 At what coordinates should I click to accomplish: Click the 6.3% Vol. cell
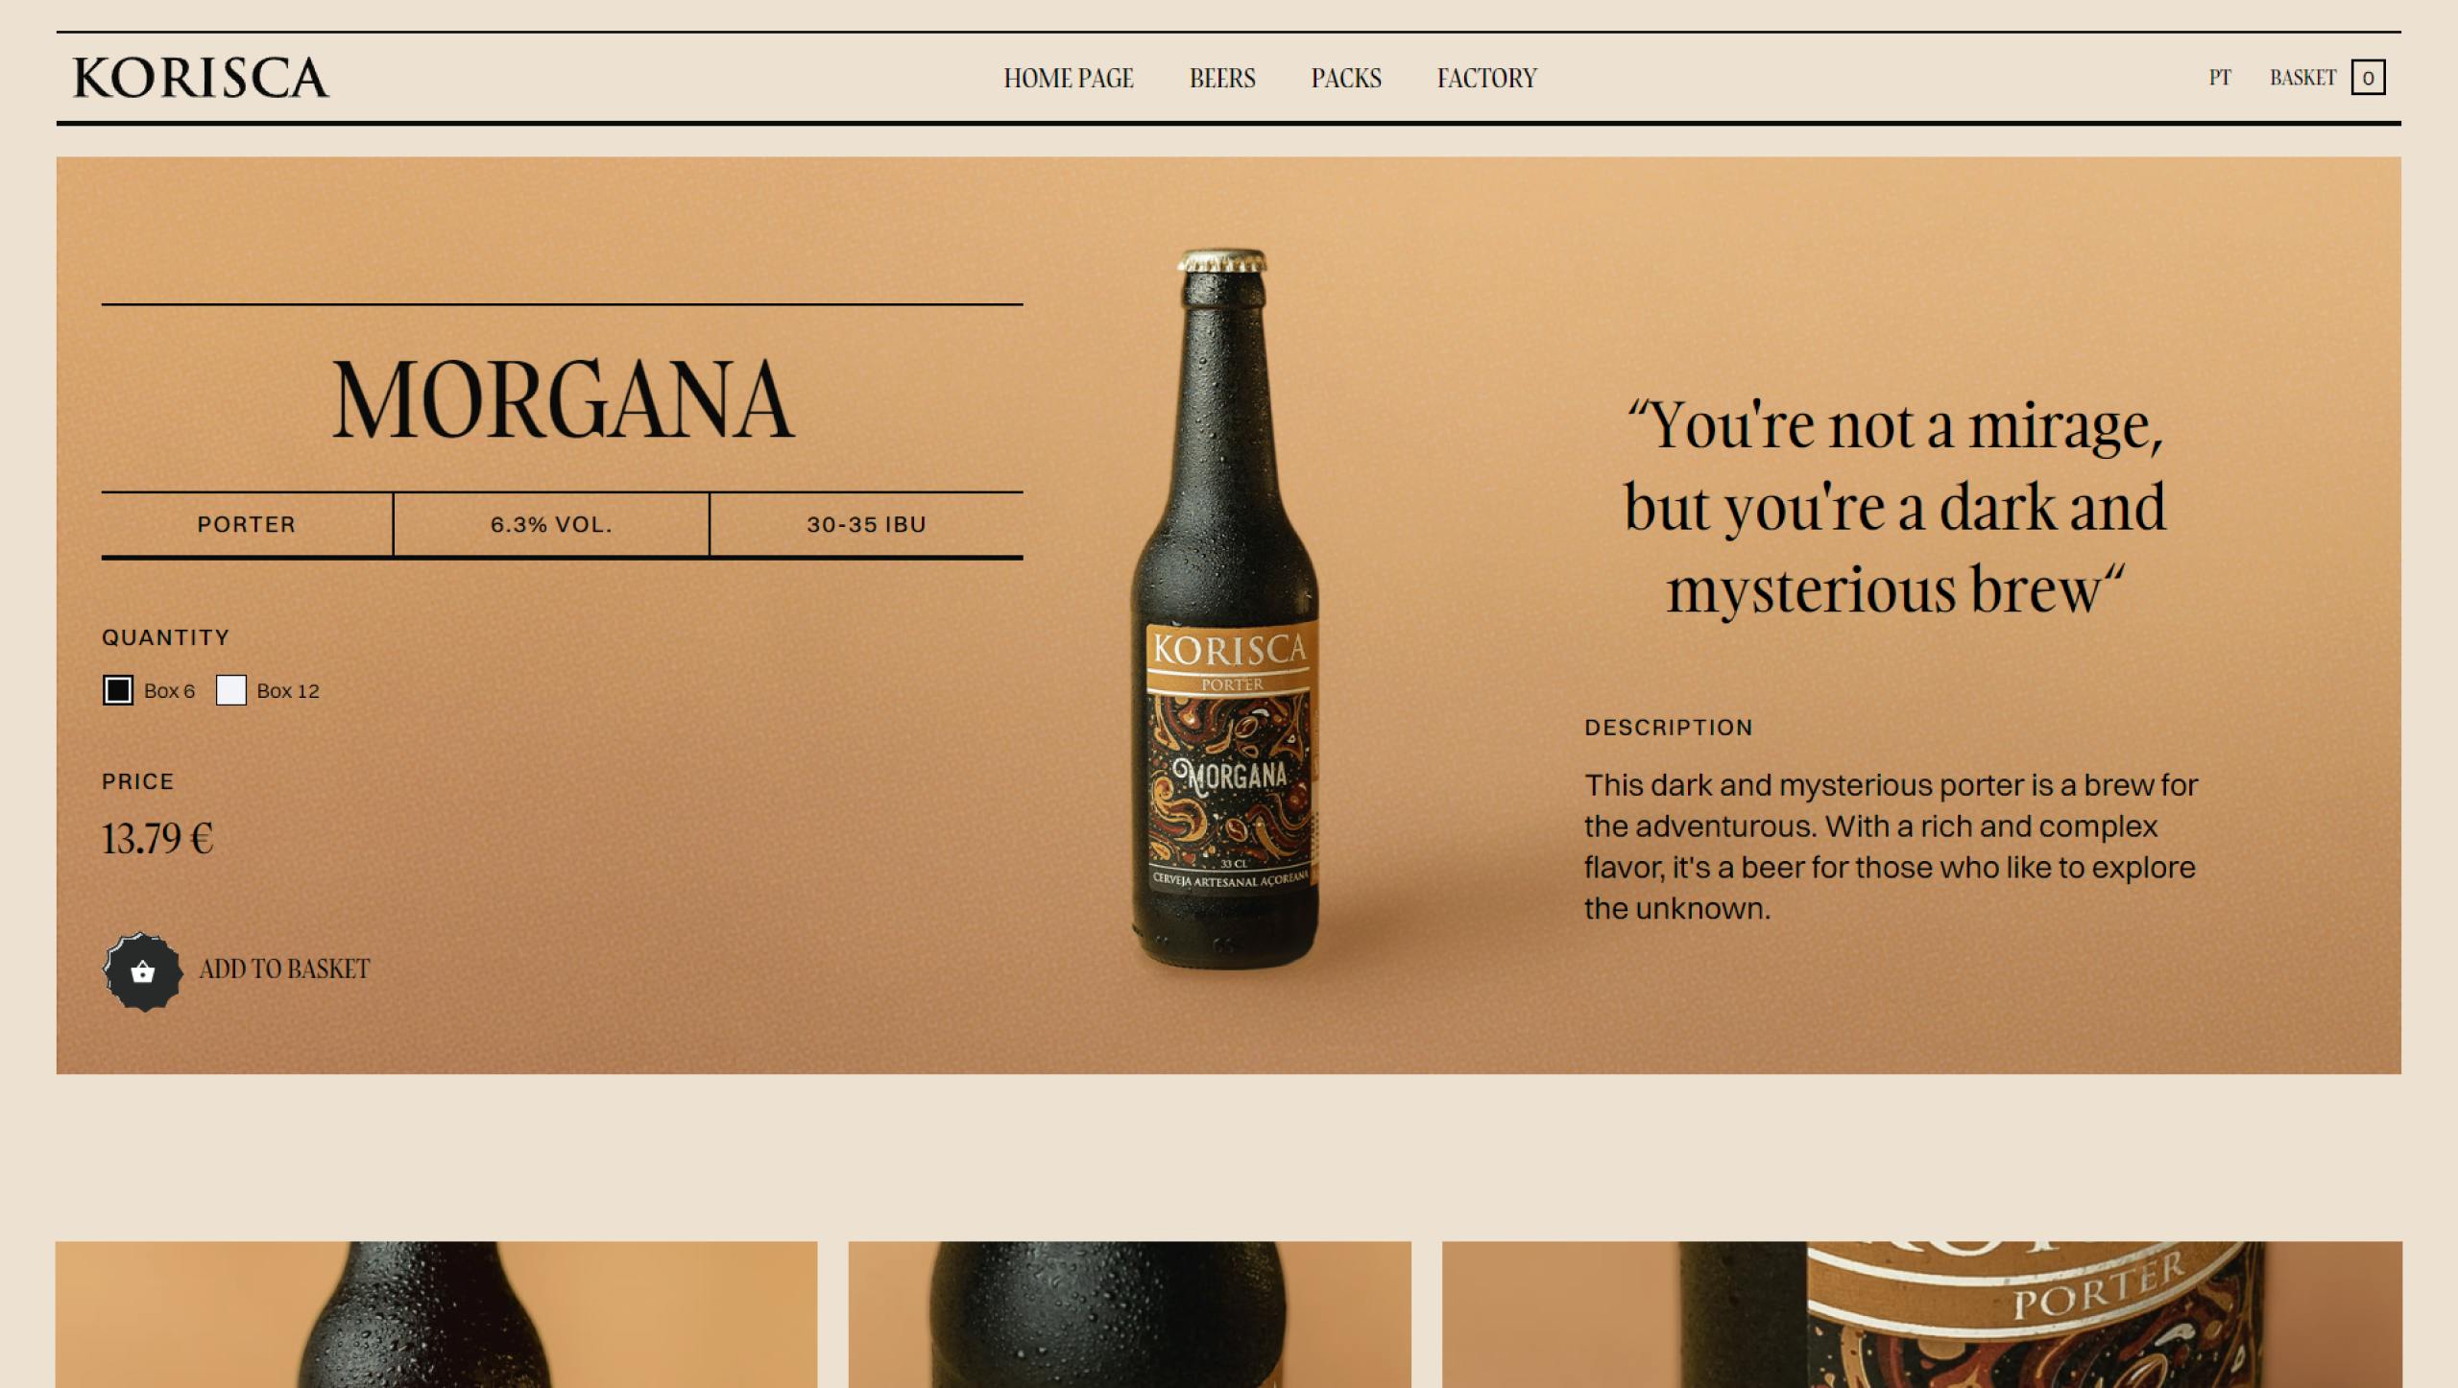point(551,524)
